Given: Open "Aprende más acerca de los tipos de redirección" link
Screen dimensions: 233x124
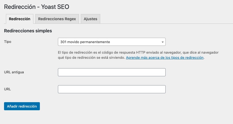Looking at the screenshot, I should [165, 58].
